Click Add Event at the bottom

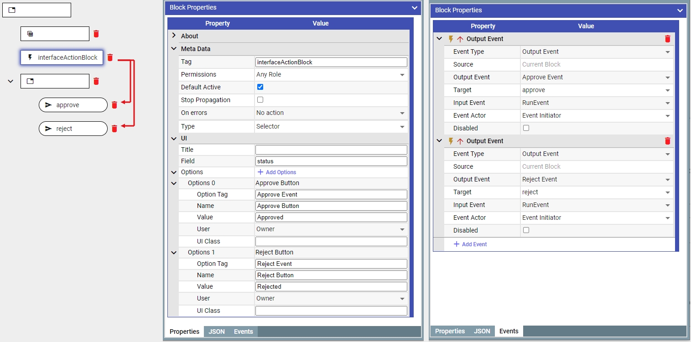pyautogui.click(x=470, y=244)
